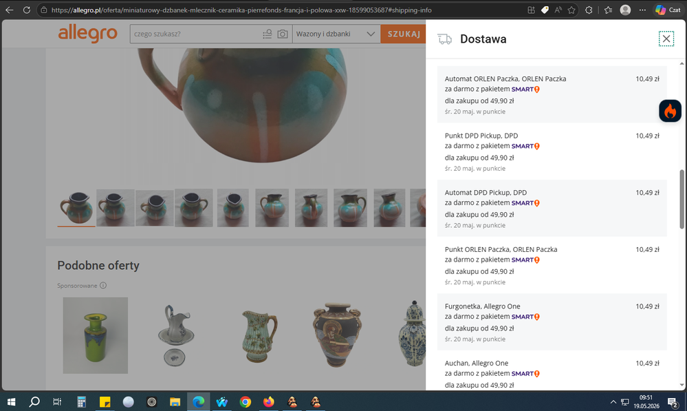
Task: Open the green vase similar offer
Action: pyautogui.click(x=95, y=335)
